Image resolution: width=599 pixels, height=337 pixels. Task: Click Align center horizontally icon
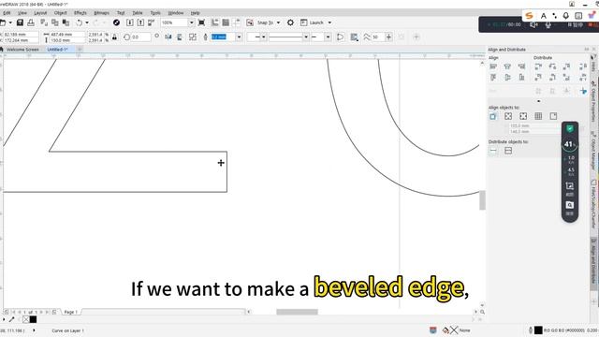507,66
